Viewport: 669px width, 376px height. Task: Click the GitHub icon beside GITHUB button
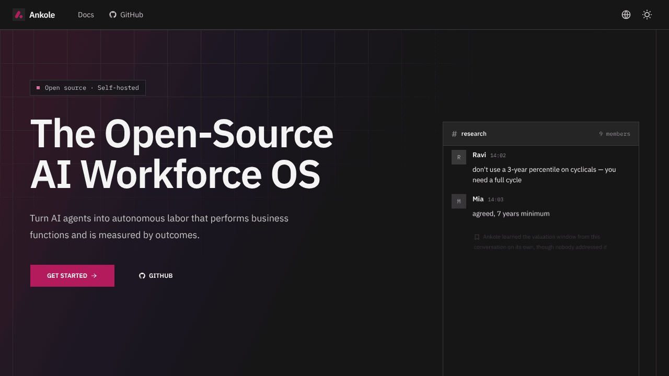coord(142,276)
